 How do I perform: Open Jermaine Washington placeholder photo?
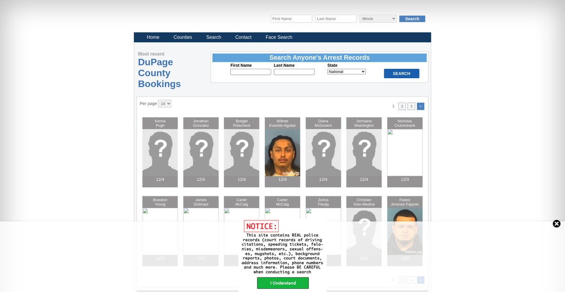(x=364, y=153)
